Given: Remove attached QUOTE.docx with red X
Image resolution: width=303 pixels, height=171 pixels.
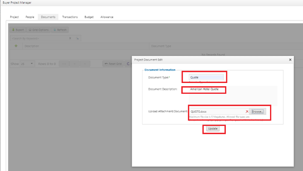Looking at the screenshot, I should click(x=247, y=111).
